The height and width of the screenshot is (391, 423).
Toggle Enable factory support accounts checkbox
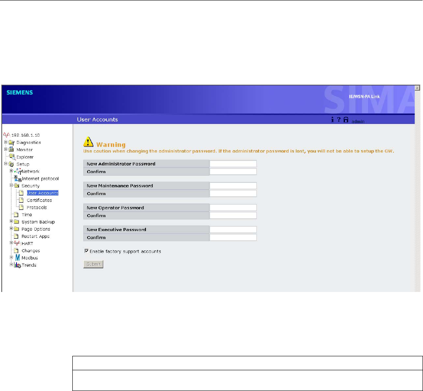click(x=86, y=251)
